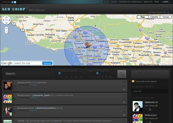Open About Us in the top menu
The width and height of the screenshot is (173, 123).
[148, 2]
